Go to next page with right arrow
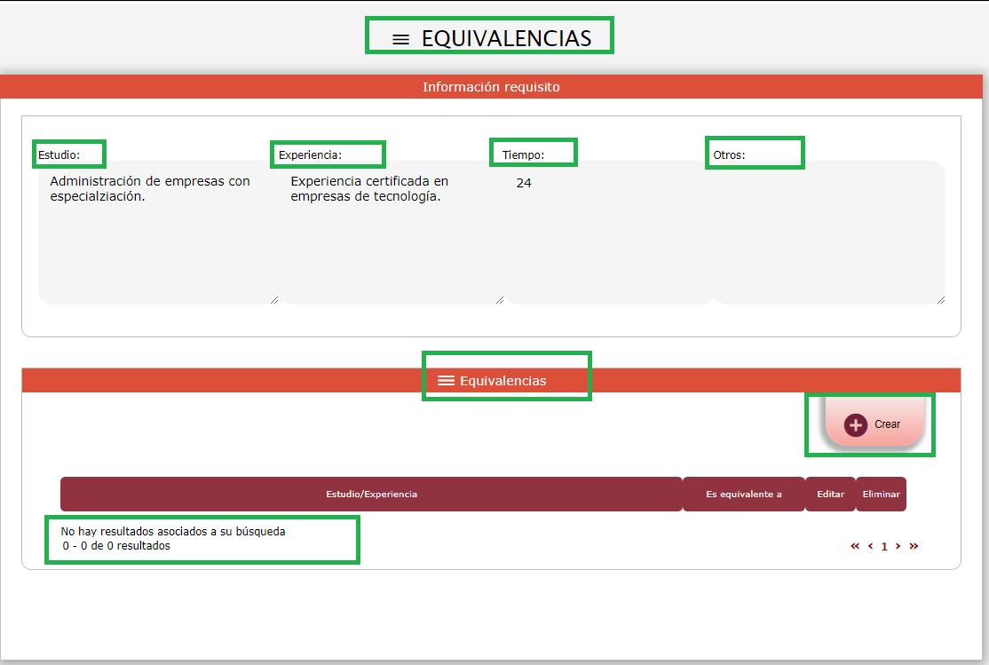 coord(898,546)
